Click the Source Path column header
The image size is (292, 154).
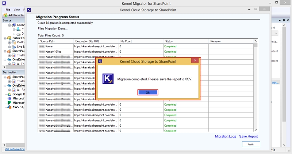click(x=56, y=41)
